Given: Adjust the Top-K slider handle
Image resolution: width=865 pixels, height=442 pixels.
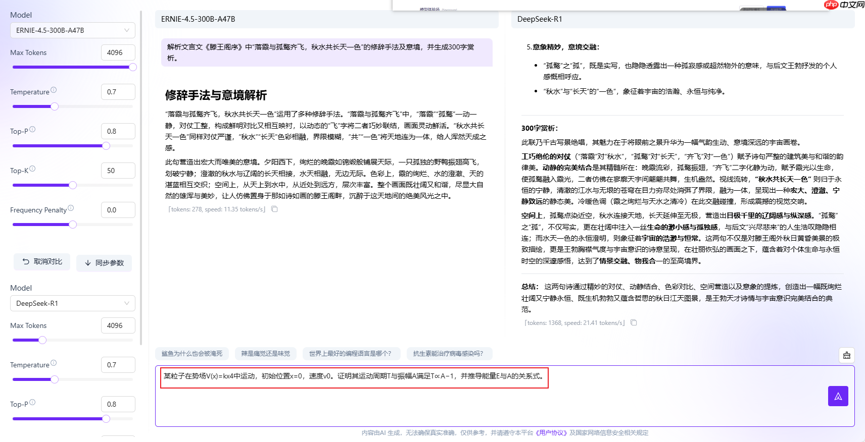Looking at the screenshot, I should [x=73, y=185].
